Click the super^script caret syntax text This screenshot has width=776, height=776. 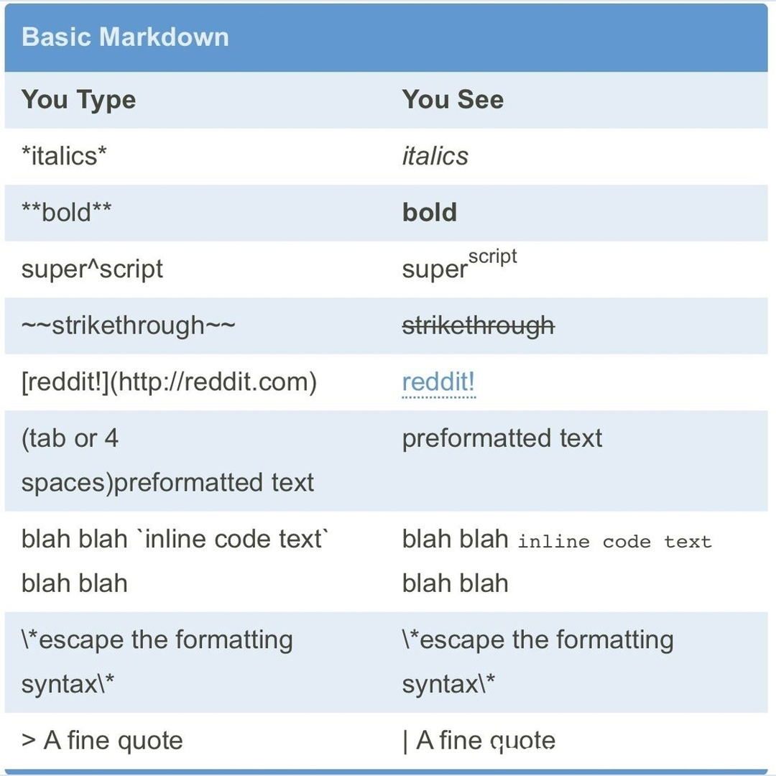tap(92, 269)
